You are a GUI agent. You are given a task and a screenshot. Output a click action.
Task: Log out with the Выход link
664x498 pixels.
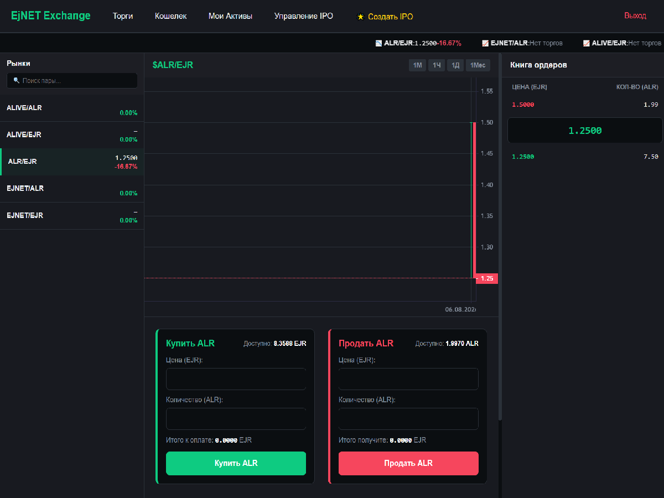point(635,15)
